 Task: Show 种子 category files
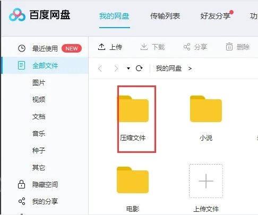(39, 150)
